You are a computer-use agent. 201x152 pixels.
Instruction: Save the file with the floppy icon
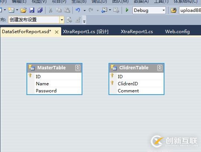(x=32, y=10)
